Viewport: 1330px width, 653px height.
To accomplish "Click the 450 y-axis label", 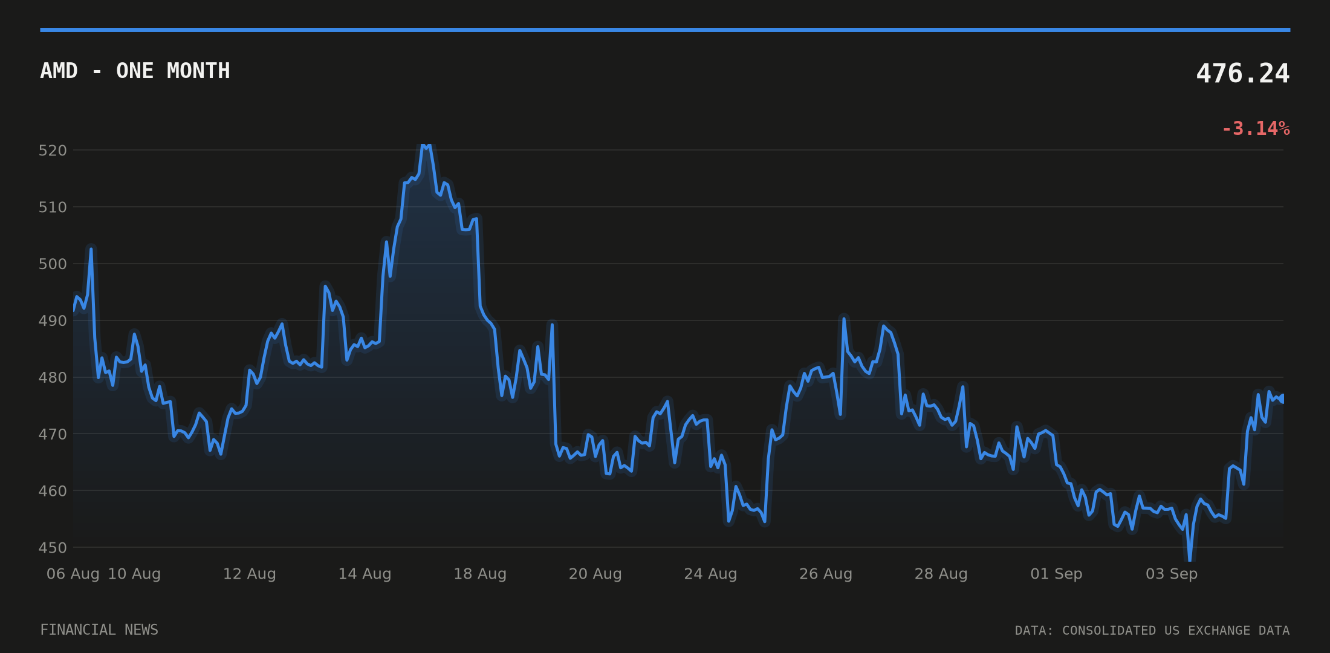I will click(53, 548).
